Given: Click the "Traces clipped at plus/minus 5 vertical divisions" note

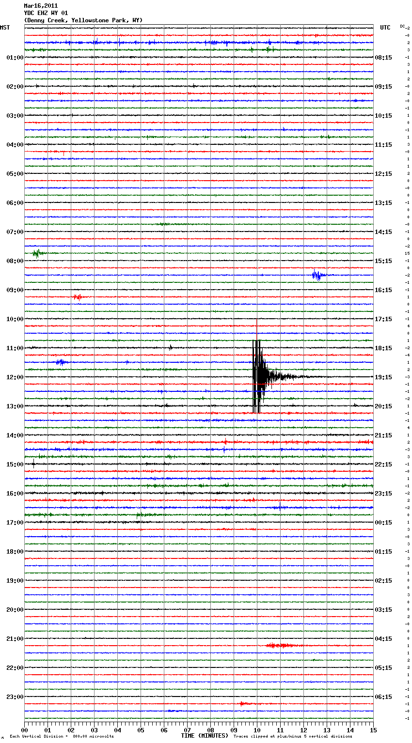Looking at the screenshot, I should point(293,737).
